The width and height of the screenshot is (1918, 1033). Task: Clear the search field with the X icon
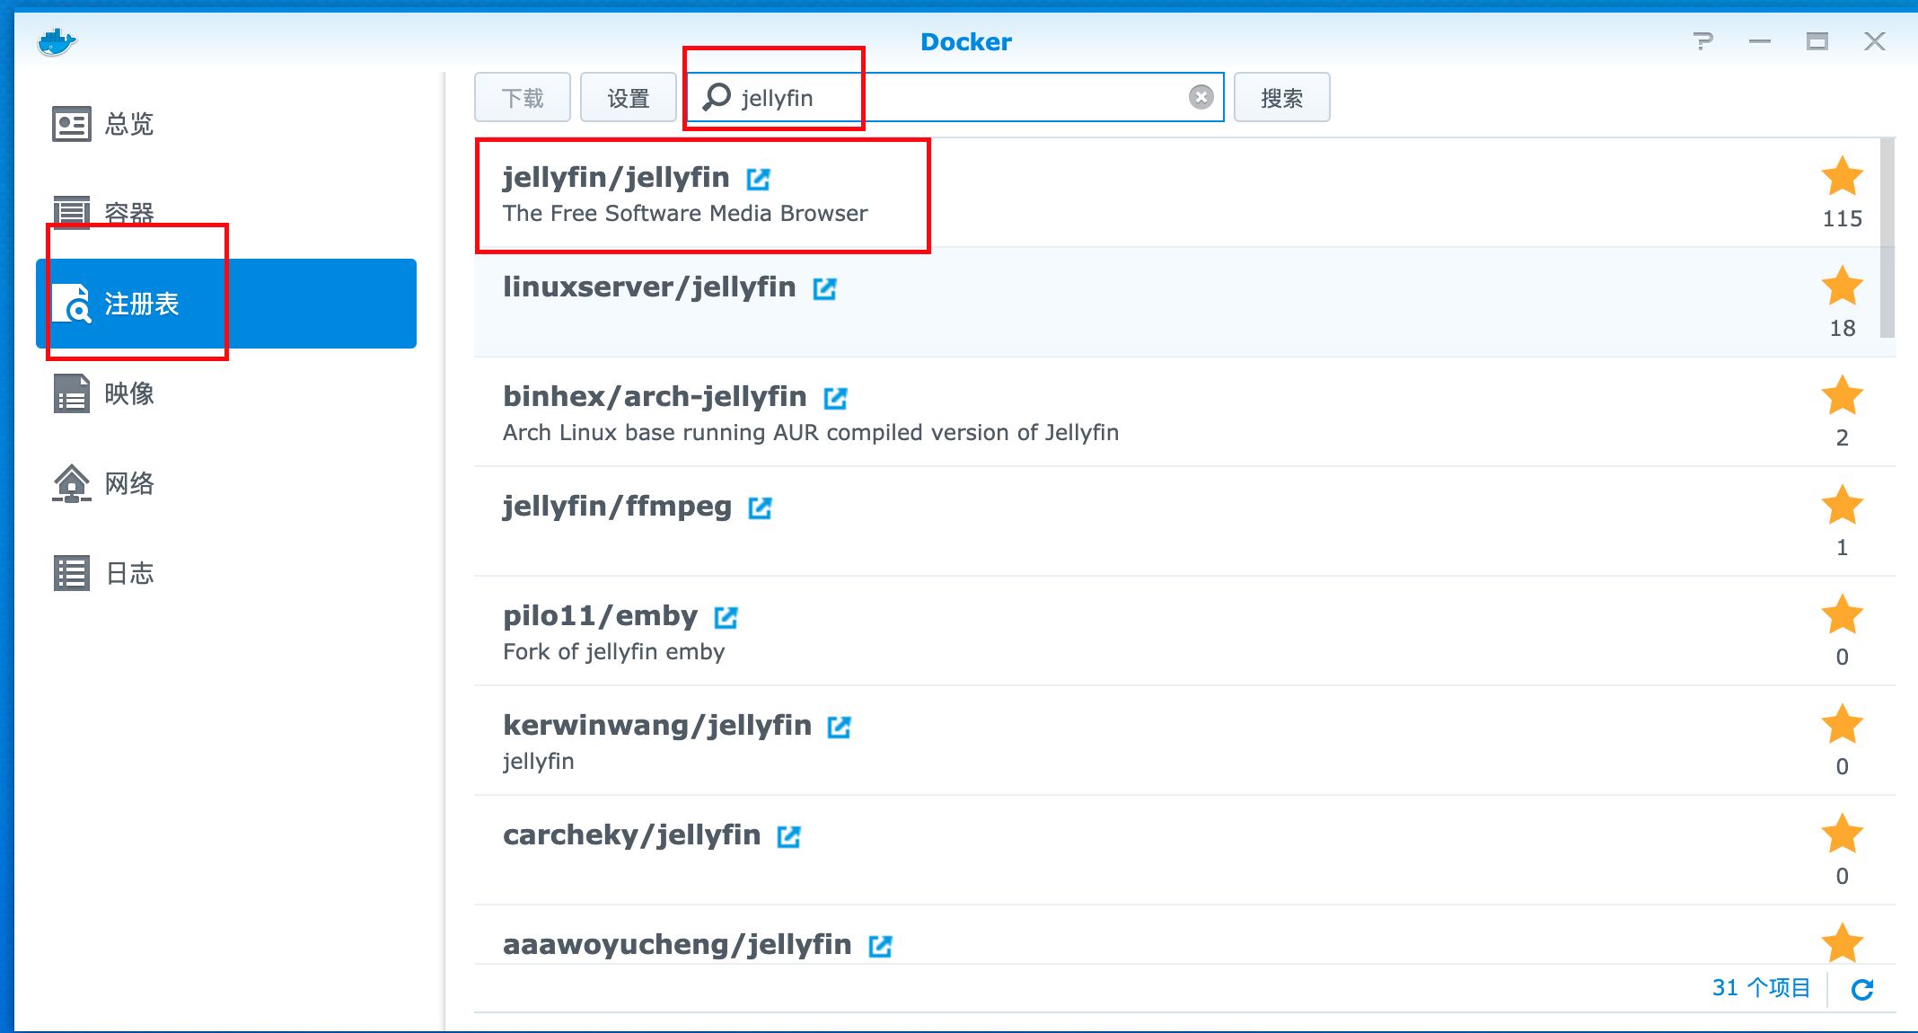tap(1201, 97)
